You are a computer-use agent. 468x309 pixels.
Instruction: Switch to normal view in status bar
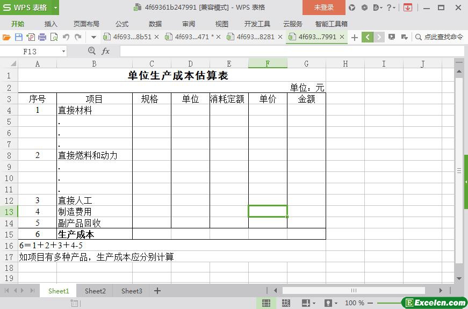click(x=266, y=303)
